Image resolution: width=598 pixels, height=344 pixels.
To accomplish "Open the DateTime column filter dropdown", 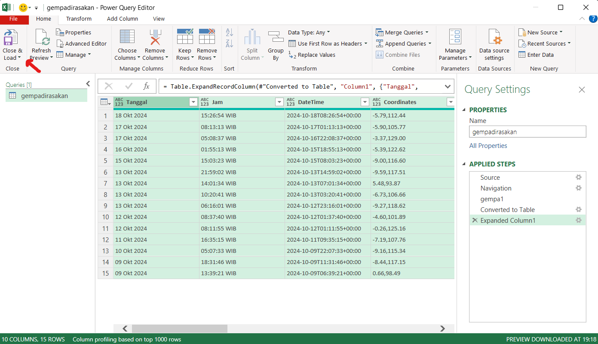I will pyautogui.click(x=365, y=102).
